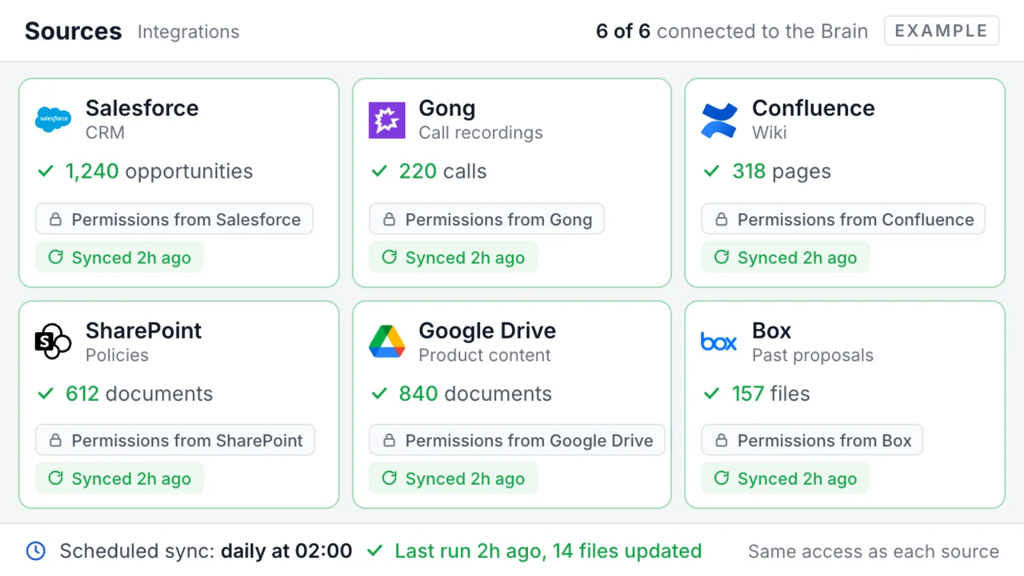
Task: Click the Google Drive triangle logo
Action: [387, 341]
